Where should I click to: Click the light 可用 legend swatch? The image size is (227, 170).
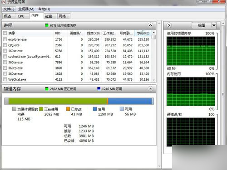click(x=122, y=109)
